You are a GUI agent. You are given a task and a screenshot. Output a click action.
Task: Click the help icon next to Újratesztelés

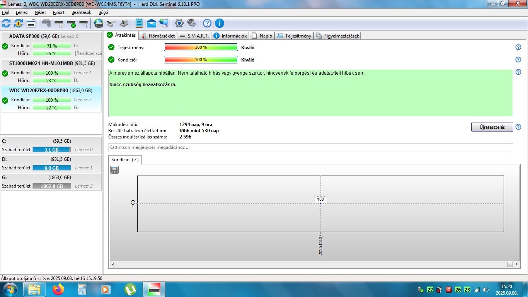coord(518,127)
